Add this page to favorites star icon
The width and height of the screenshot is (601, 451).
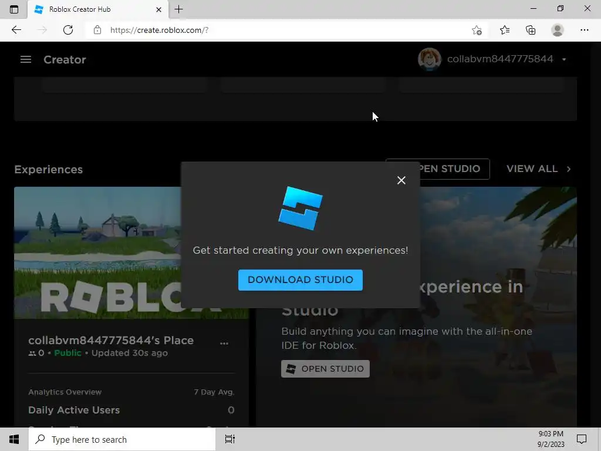[477, 30]
